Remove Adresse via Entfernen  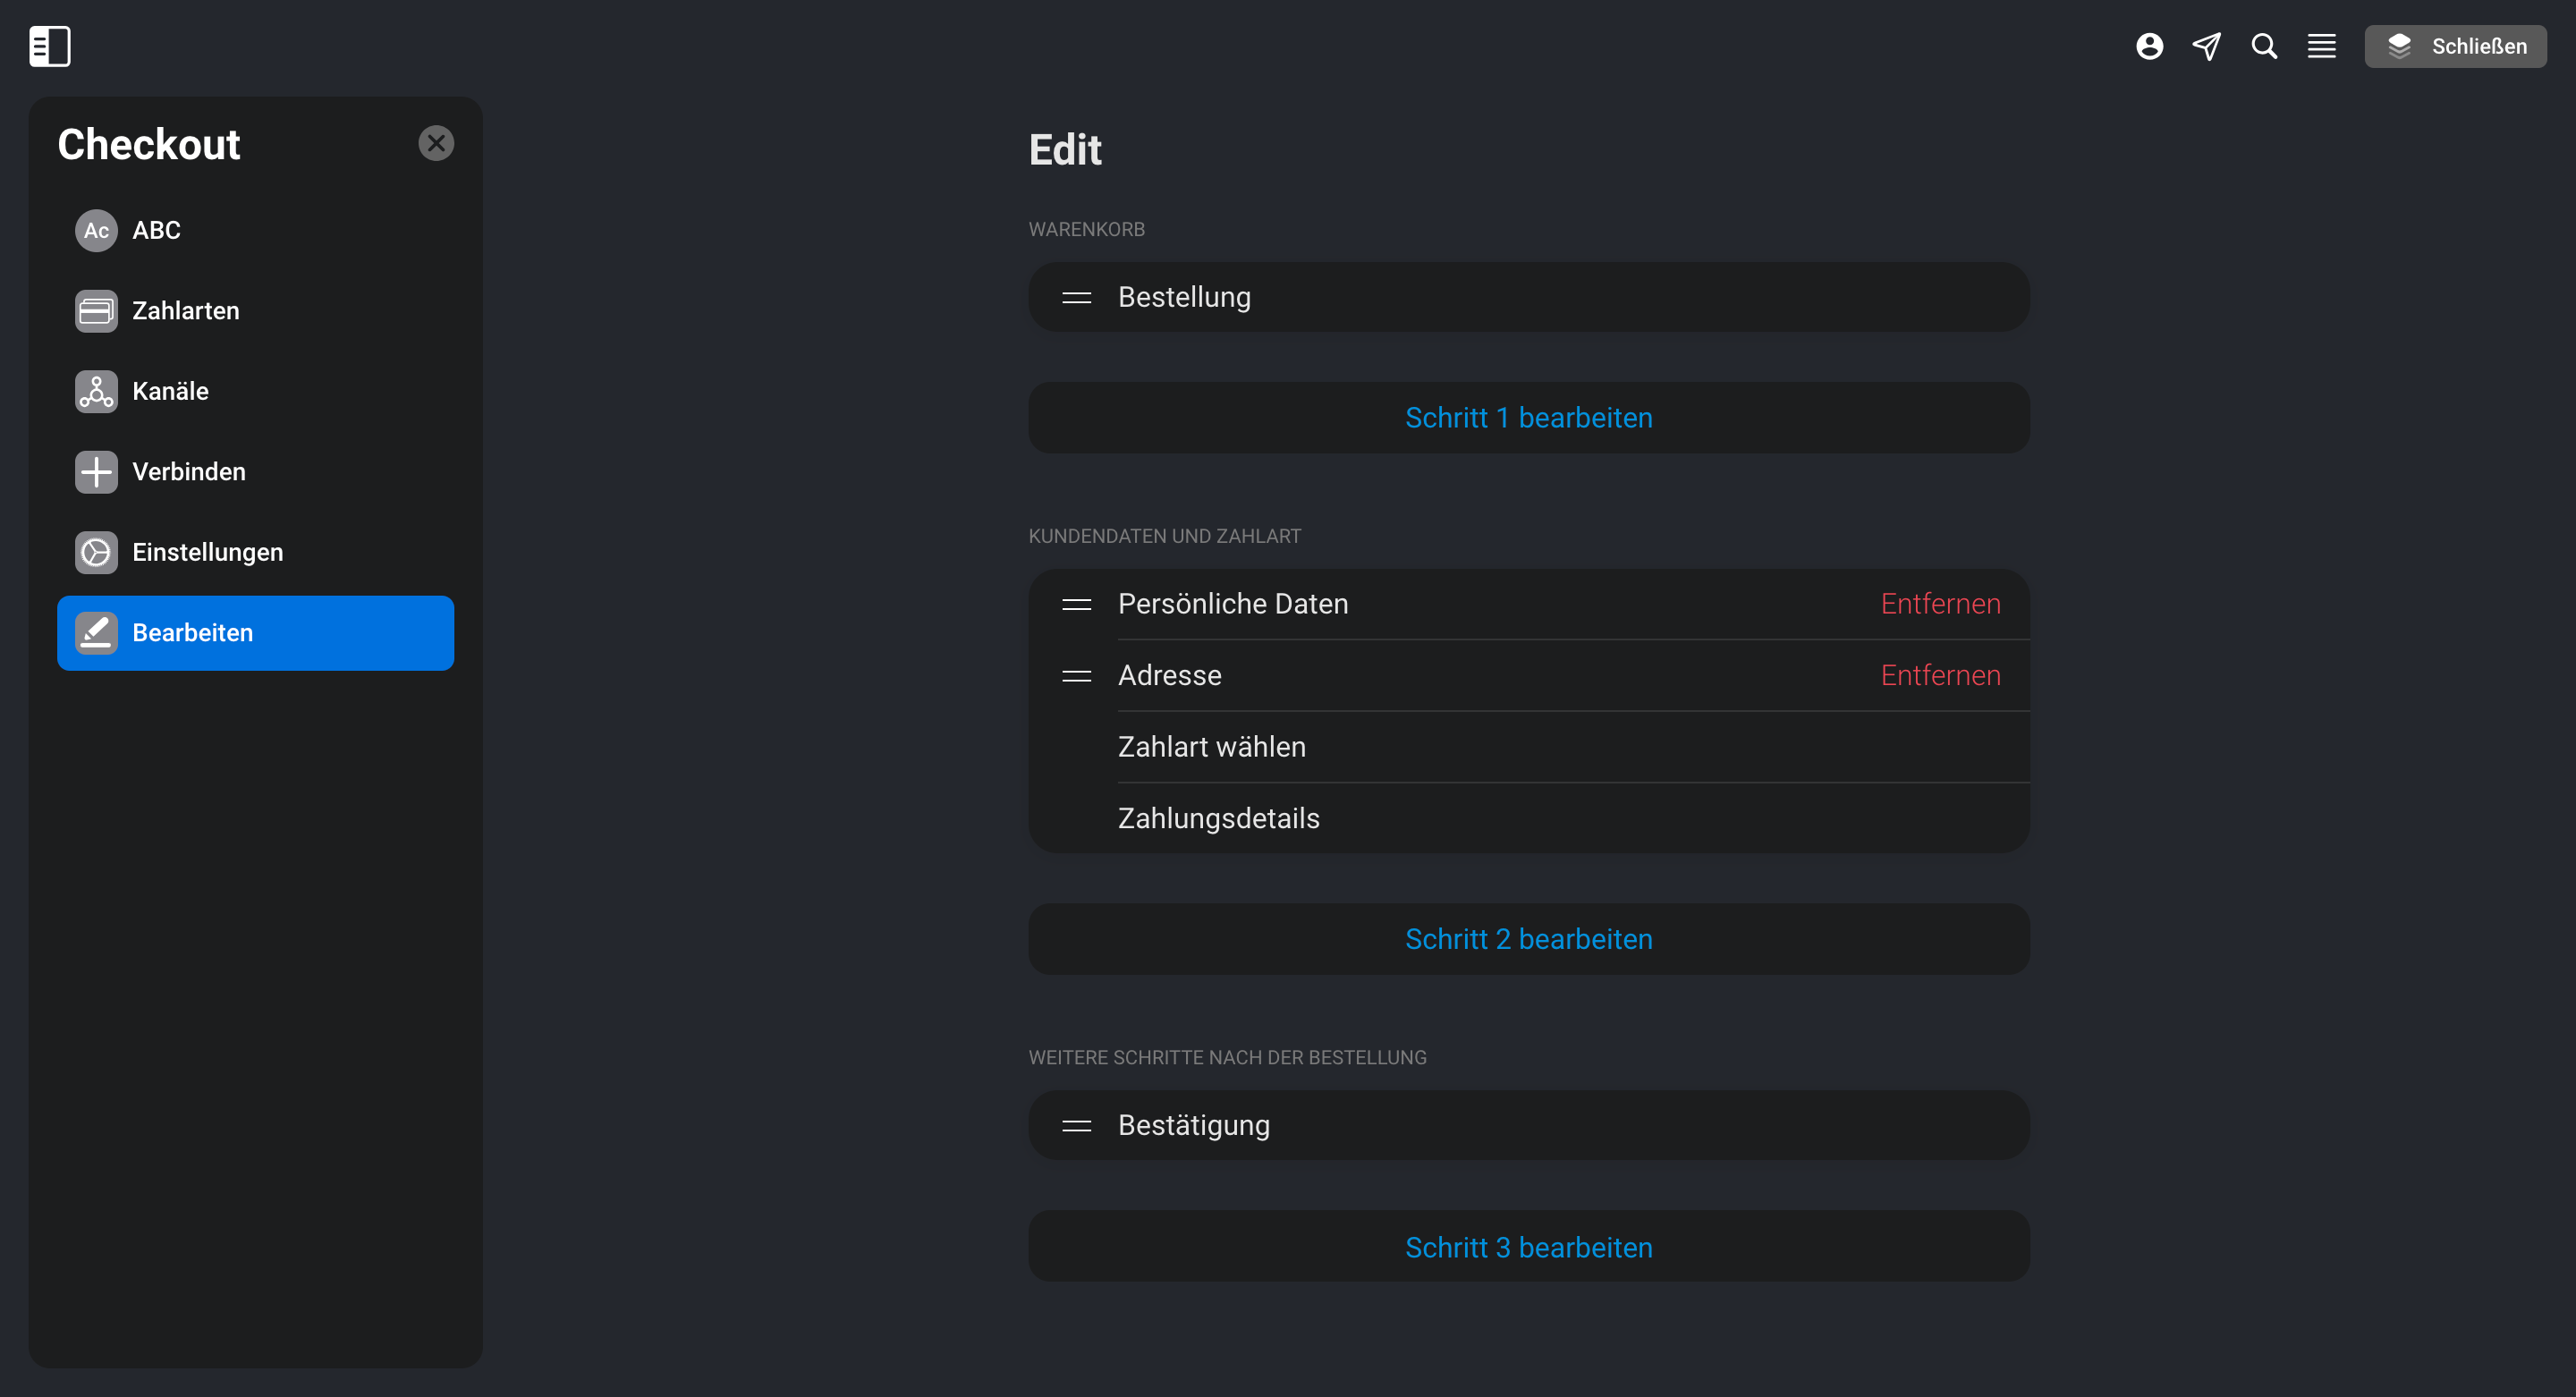(x=1940, y=675)
